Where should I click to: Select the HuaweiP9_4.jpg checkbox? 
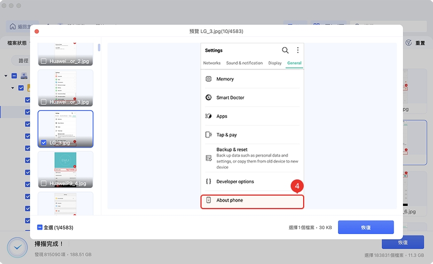[x=44, y=184]
